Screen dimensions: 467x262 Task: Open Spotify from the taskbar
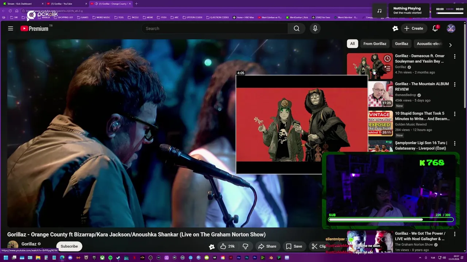pyautogui.click(x=110, y=258)
